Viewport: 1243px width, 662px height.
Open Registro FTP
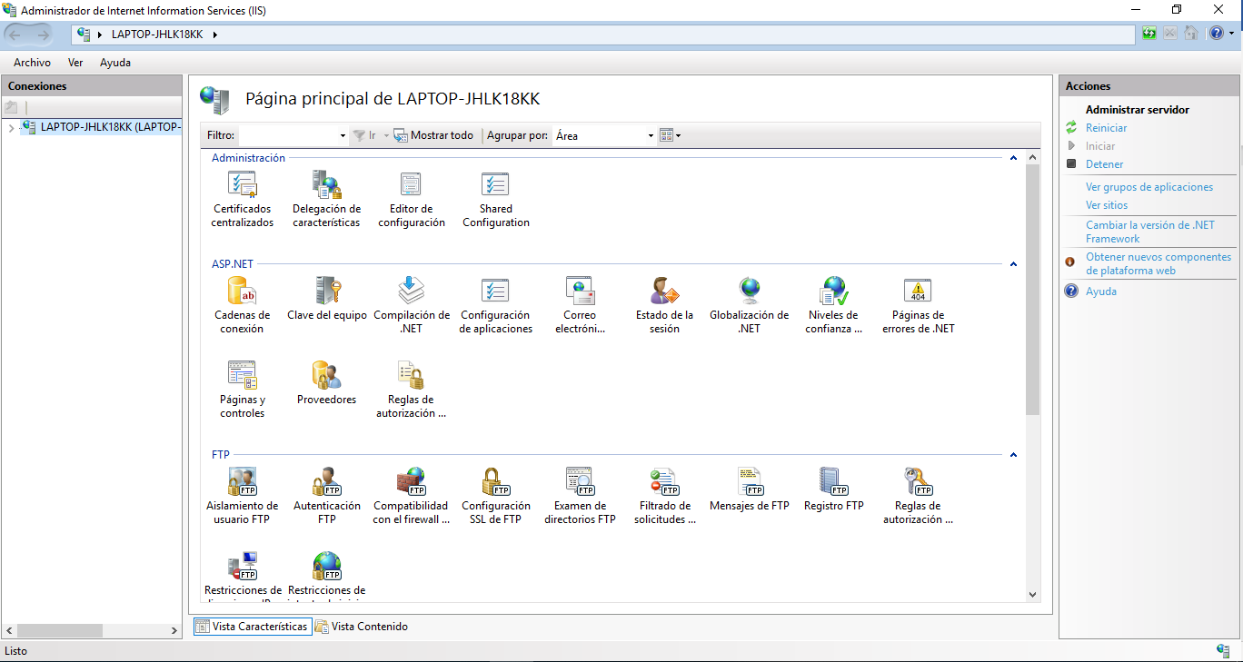tap(833, 489)
